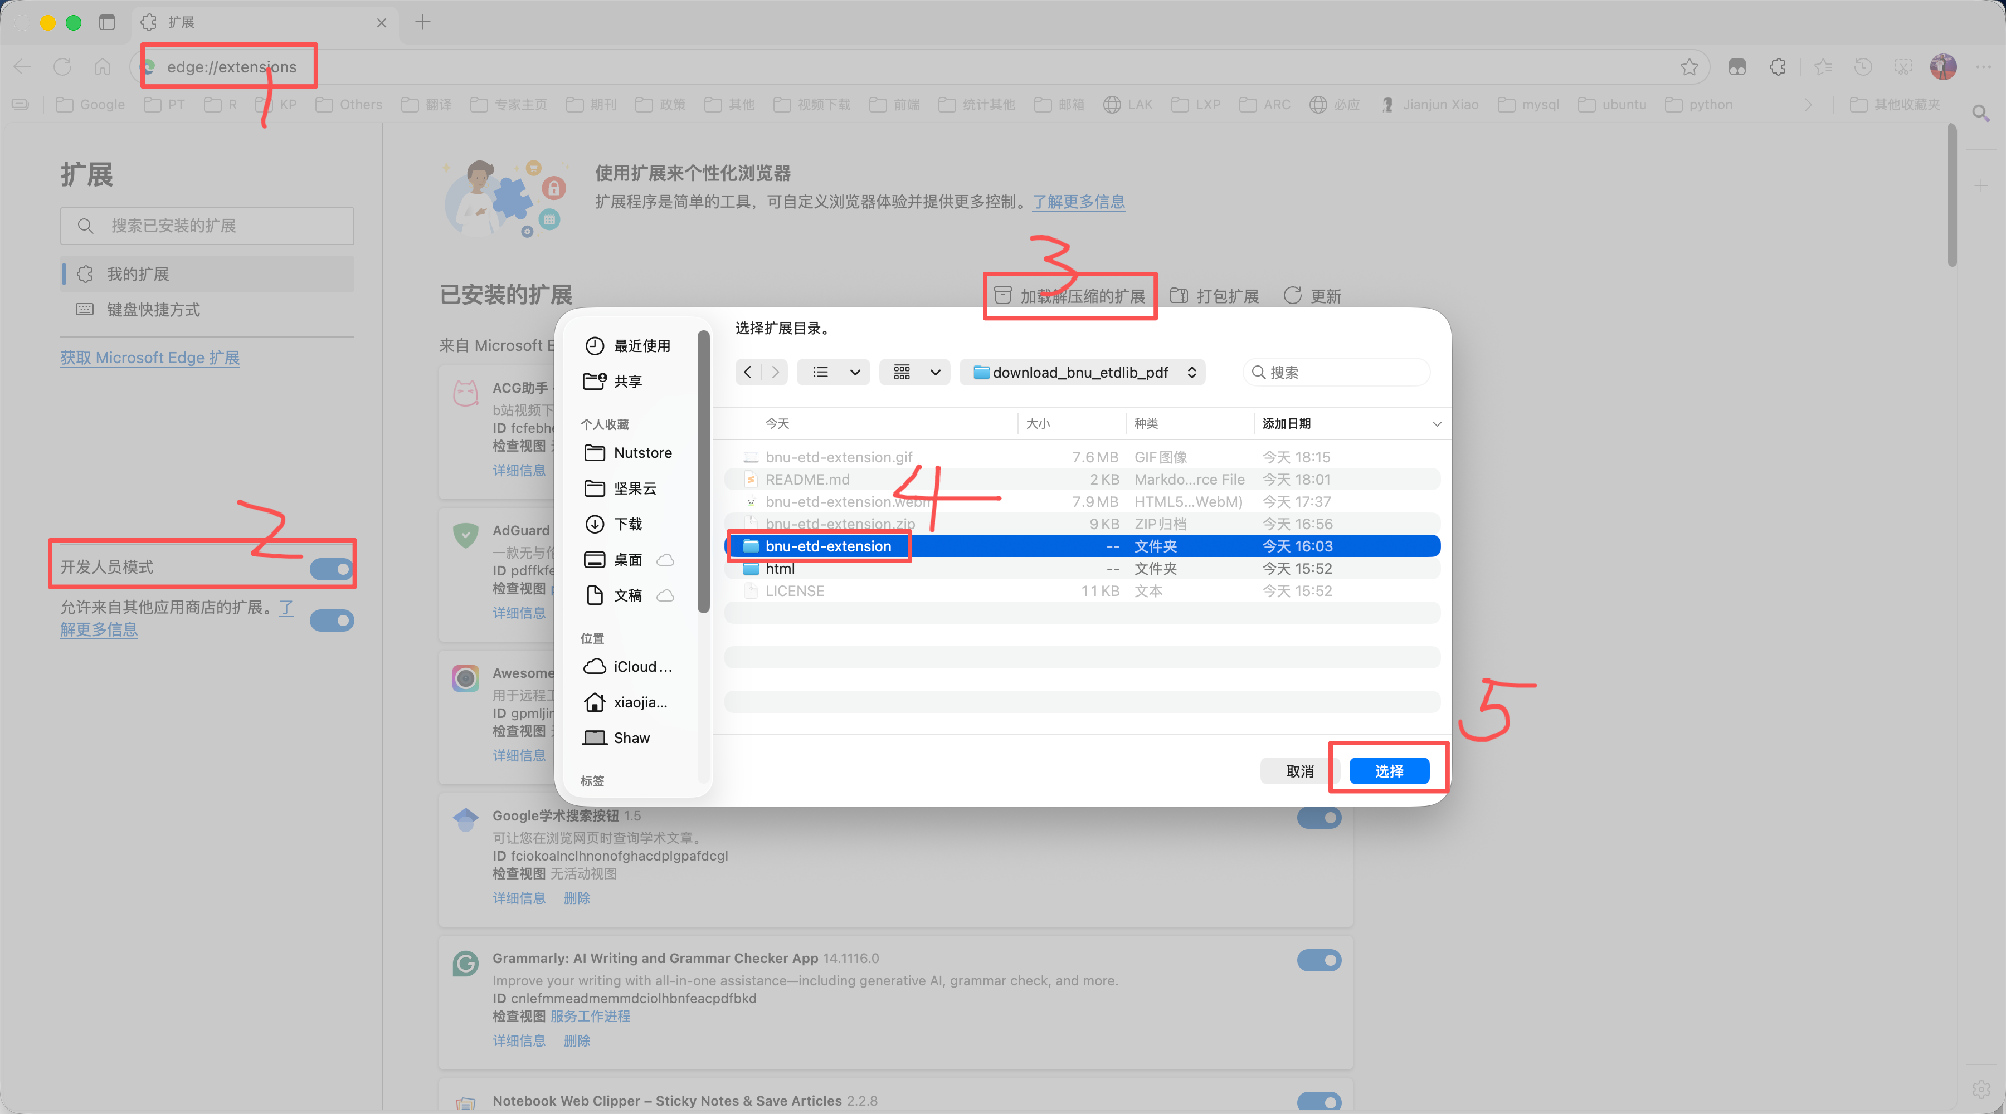Open a new tab with plus

pos(423,22)
